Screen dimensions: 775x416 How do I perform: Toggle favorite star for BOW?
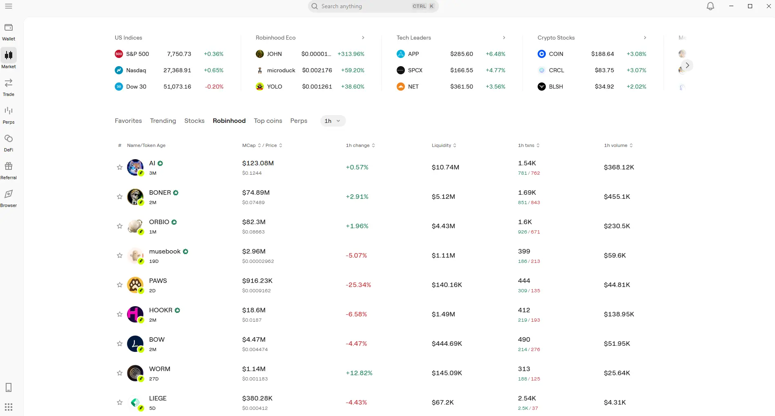[x=120, y=344]
